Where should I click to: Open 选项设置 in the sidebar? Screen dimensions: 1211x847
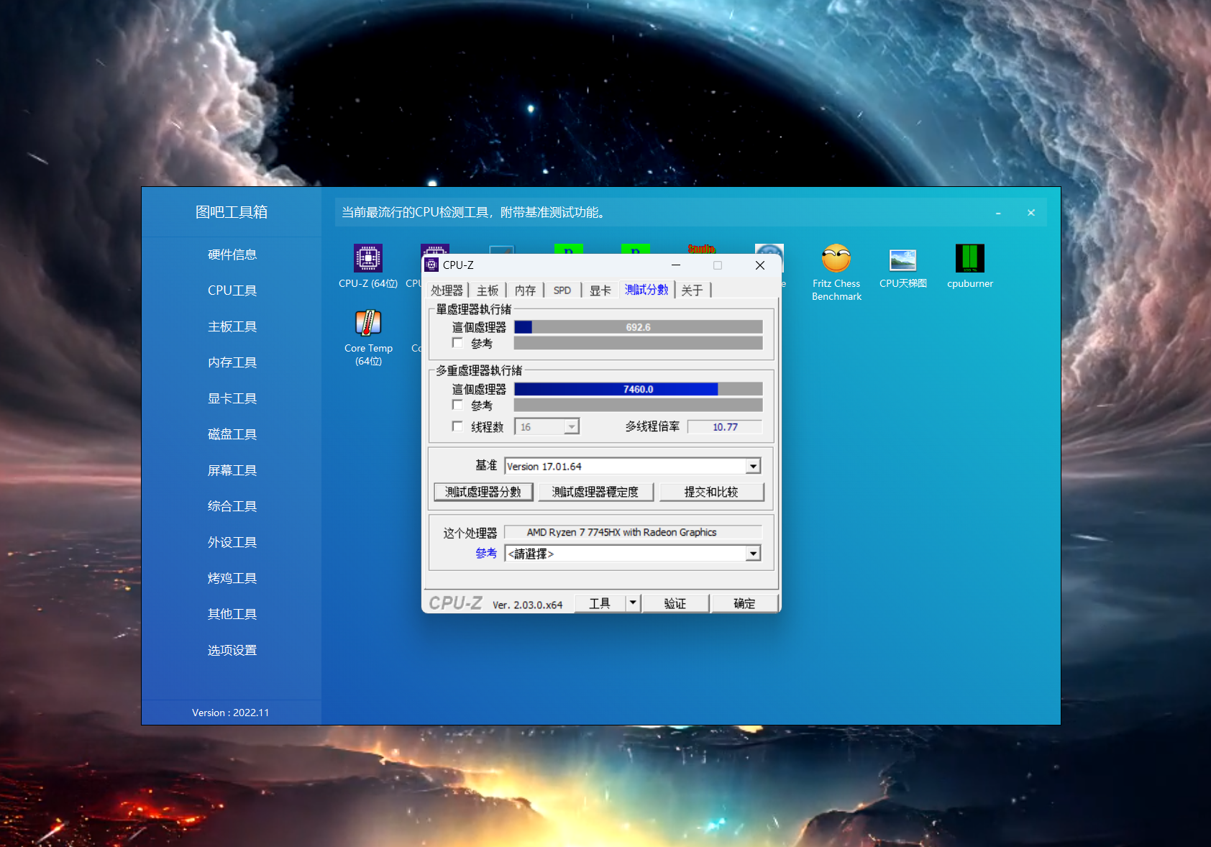232,650
